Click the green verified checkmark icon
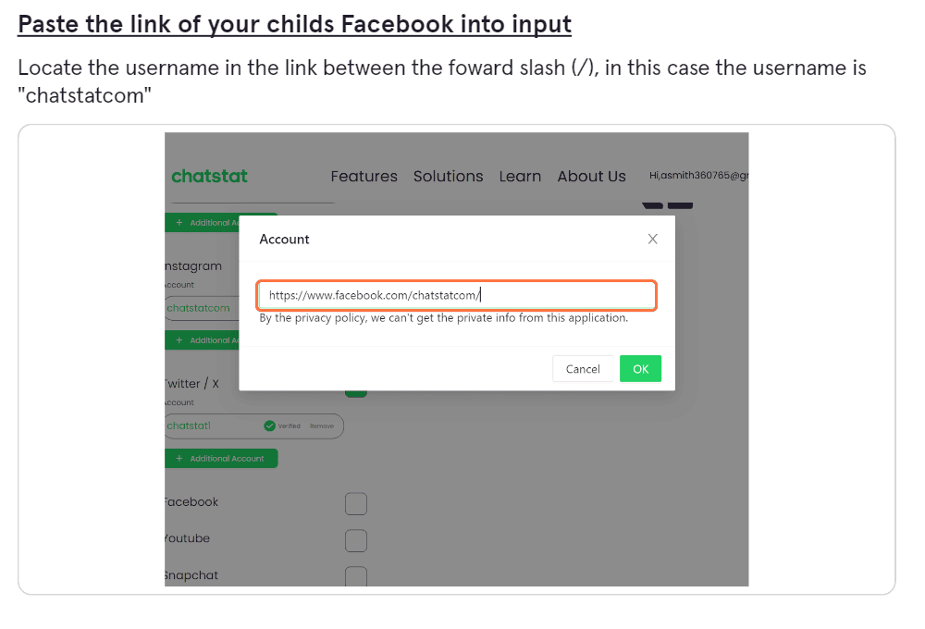Screen dimensions: 925x629 pos(269,426)
